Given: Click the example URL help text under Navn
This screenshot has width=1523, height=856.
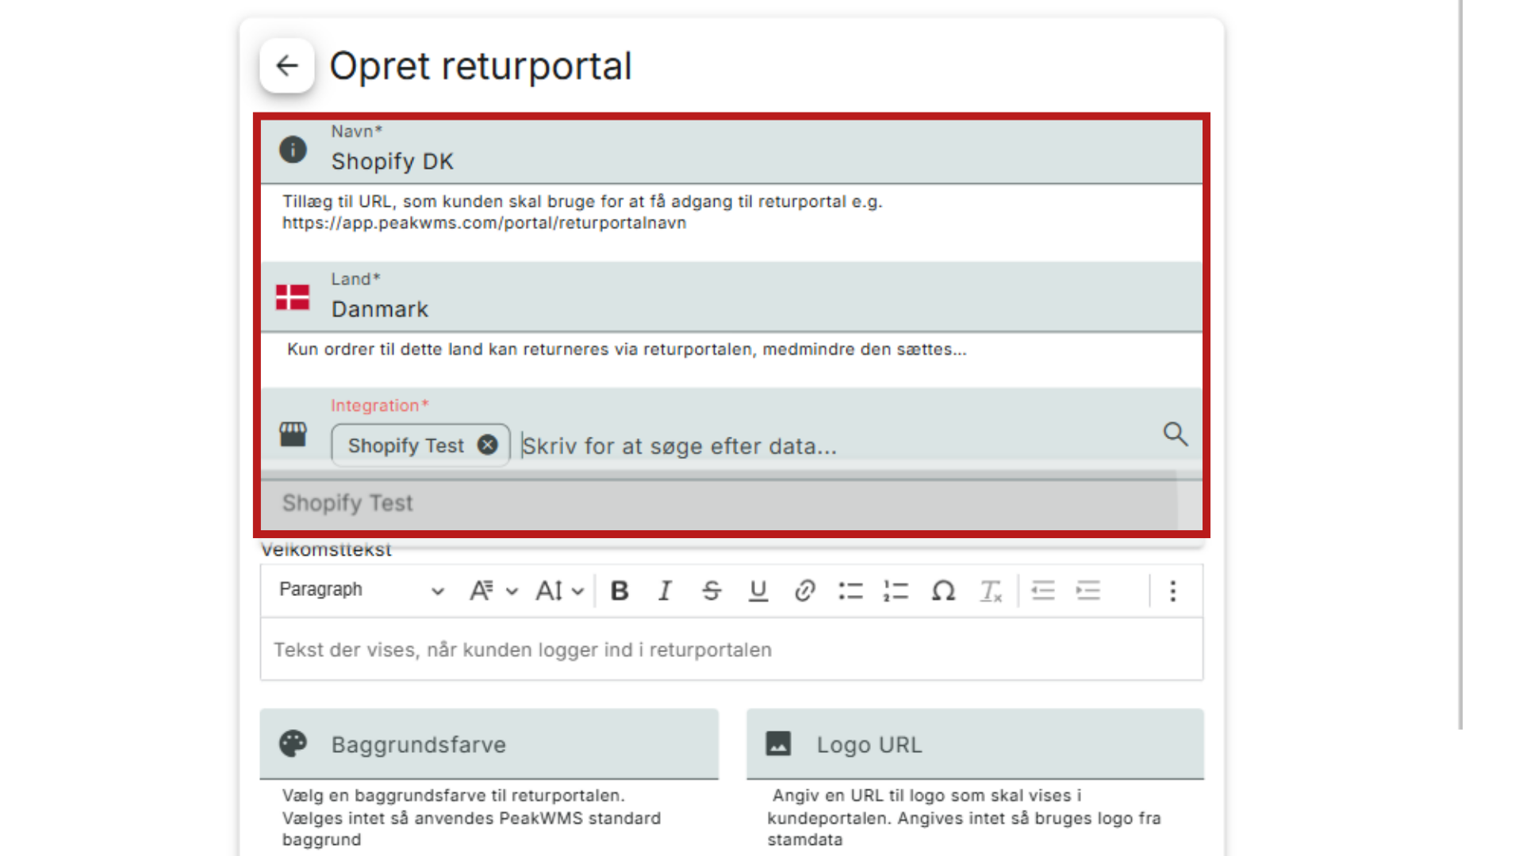Looking at the screenshot, I should (x=582, y=212).
